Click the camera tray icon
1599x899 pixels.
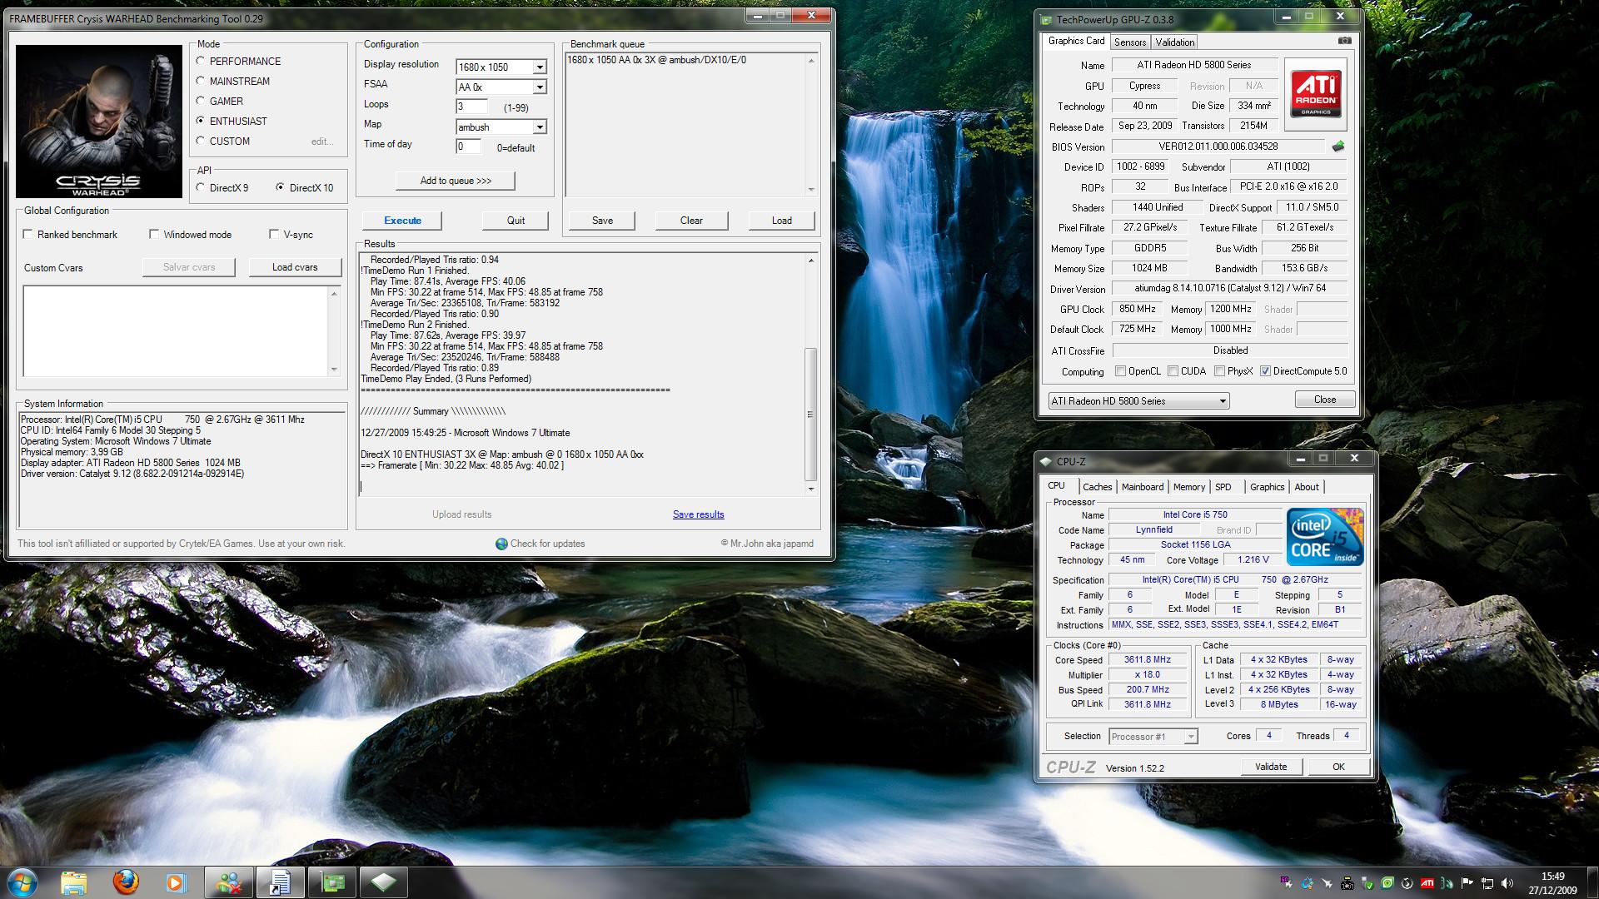coord(1347,883)
